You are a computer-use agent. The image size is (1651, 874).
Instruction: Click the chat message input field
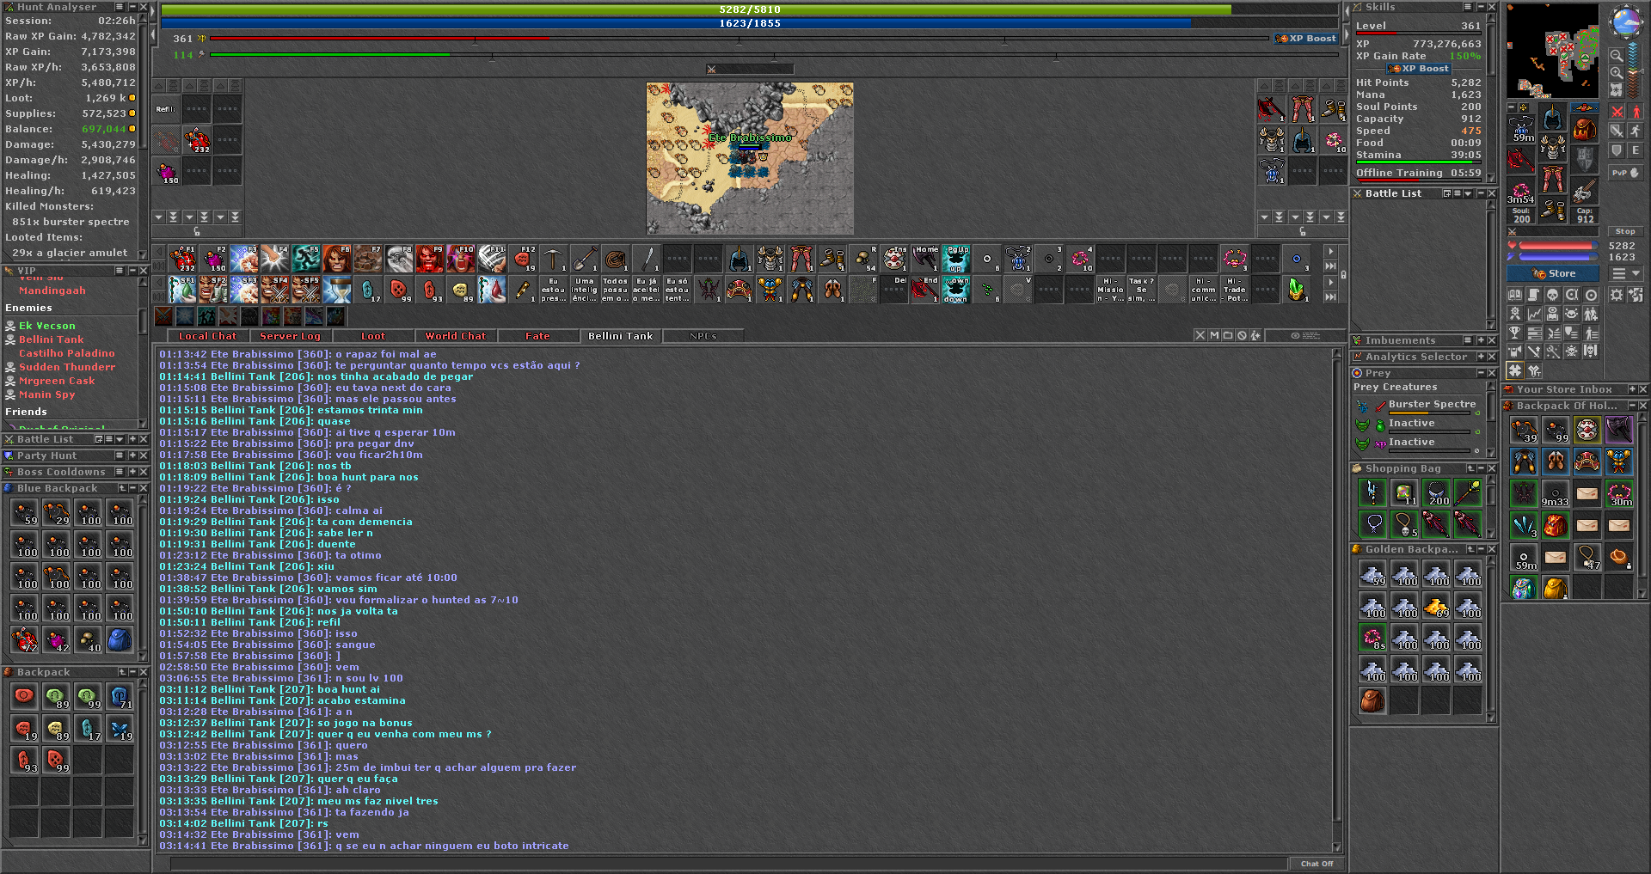pyautogui.click(x=729, y=864)
